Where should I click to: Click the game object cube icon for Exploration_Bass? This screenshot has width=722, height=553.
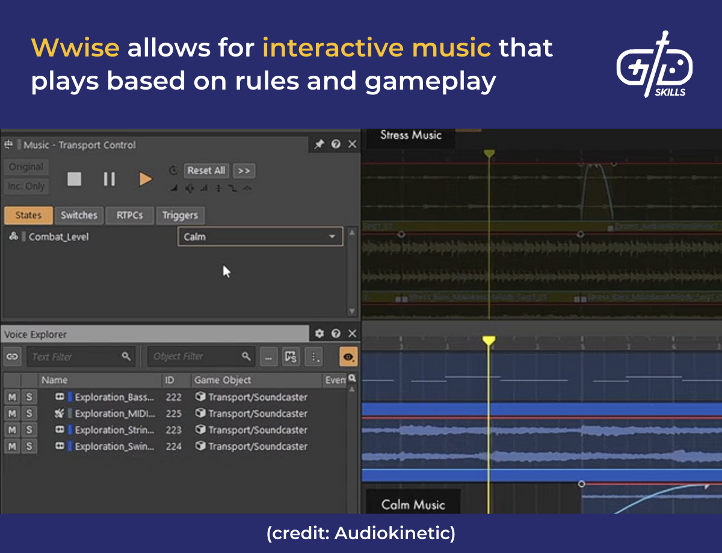coord(201,397)
